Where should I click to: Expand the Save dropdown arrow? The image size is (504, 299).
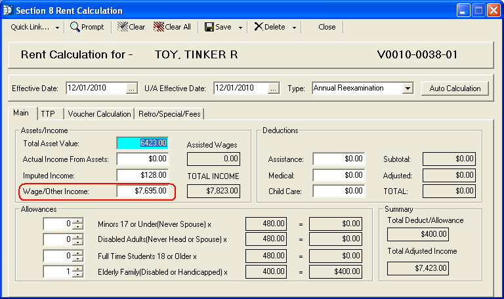(x=240, y=28)
